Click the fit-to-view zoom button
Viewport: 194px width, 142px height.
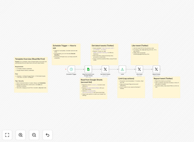(x=7, y=135)
